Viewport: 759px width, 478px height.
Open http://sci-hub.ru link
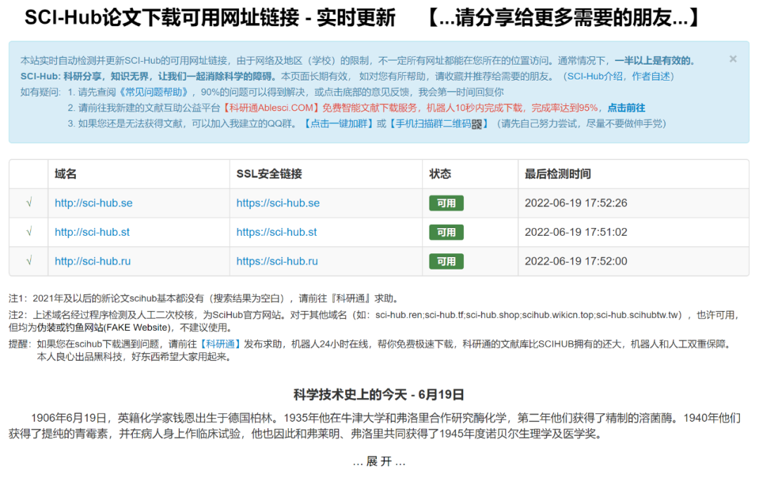[x=93, y=261]
